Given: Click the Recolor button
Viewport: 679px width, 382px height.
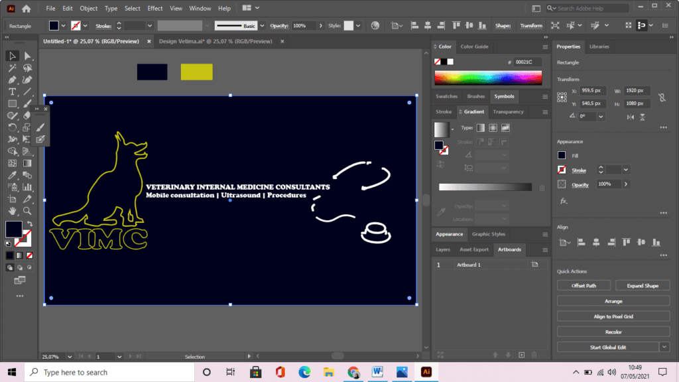Looking at the screenshot, I should [613, 332].
